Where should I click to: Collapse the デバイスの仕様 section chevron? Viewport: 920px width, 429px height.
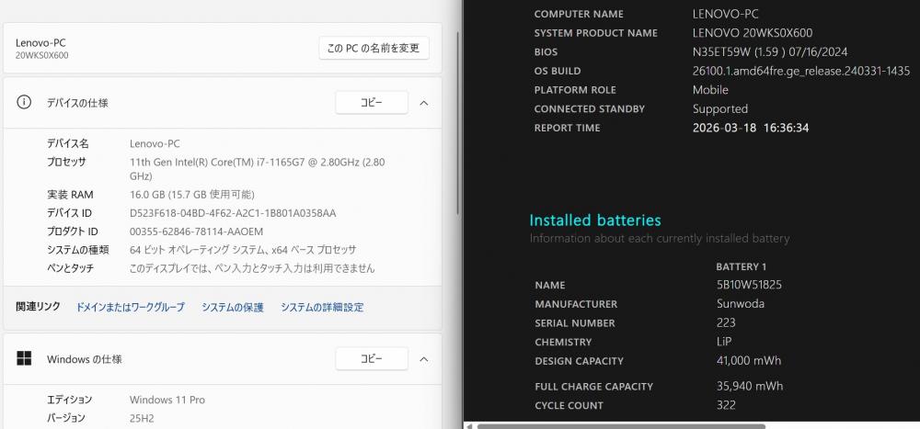tap(423, 103)
